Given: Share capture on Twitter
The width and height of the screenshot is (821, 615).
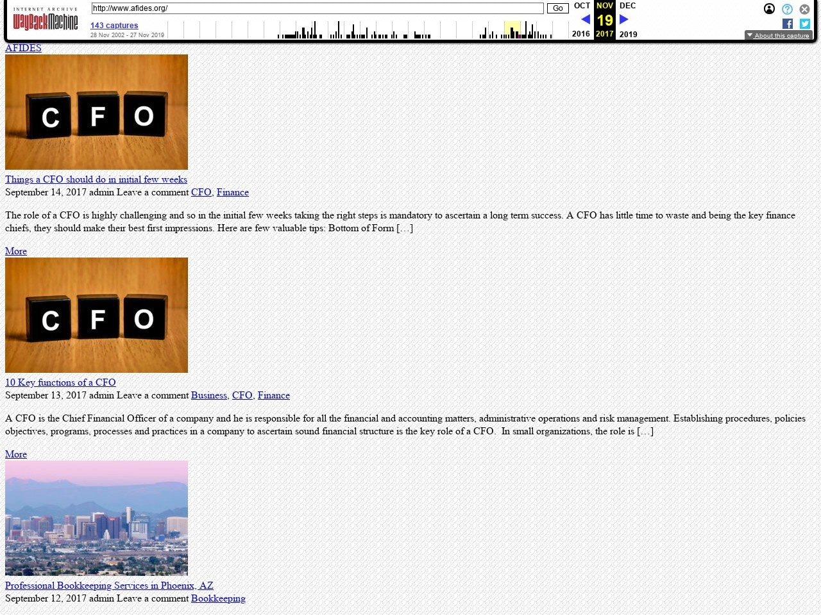Looking at the screenshot, I should 804,24.
